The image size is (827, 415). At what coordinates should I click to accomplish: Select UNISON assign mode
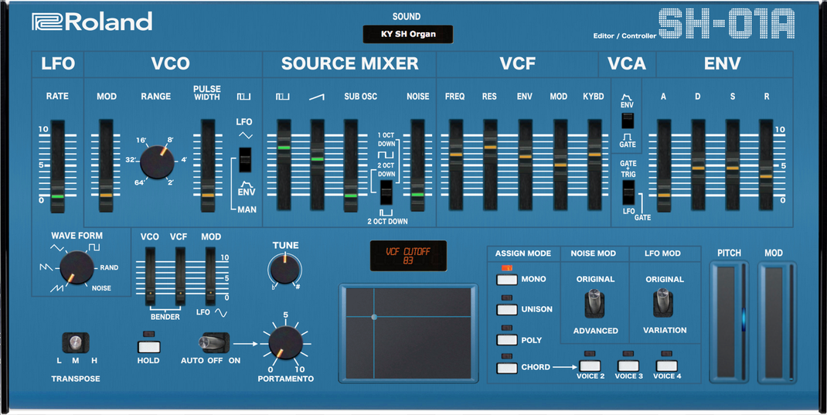(507, 310)
